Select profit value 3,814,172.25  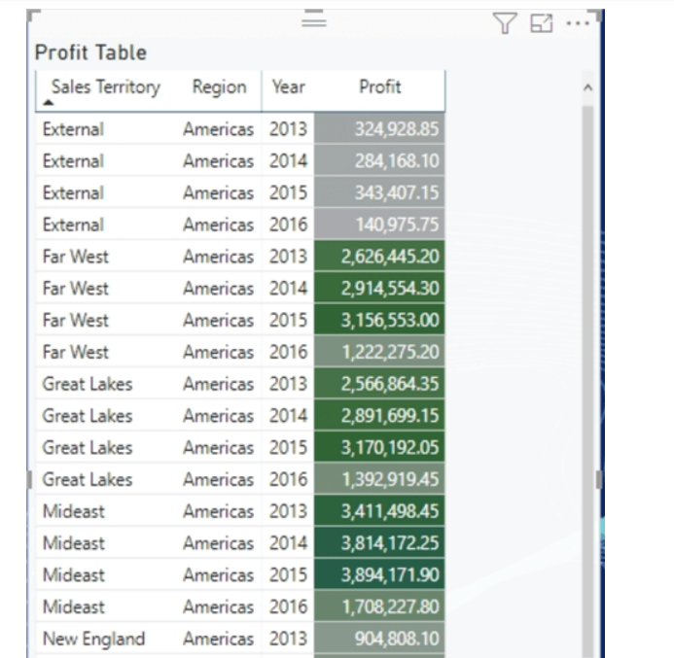point(390,543)
